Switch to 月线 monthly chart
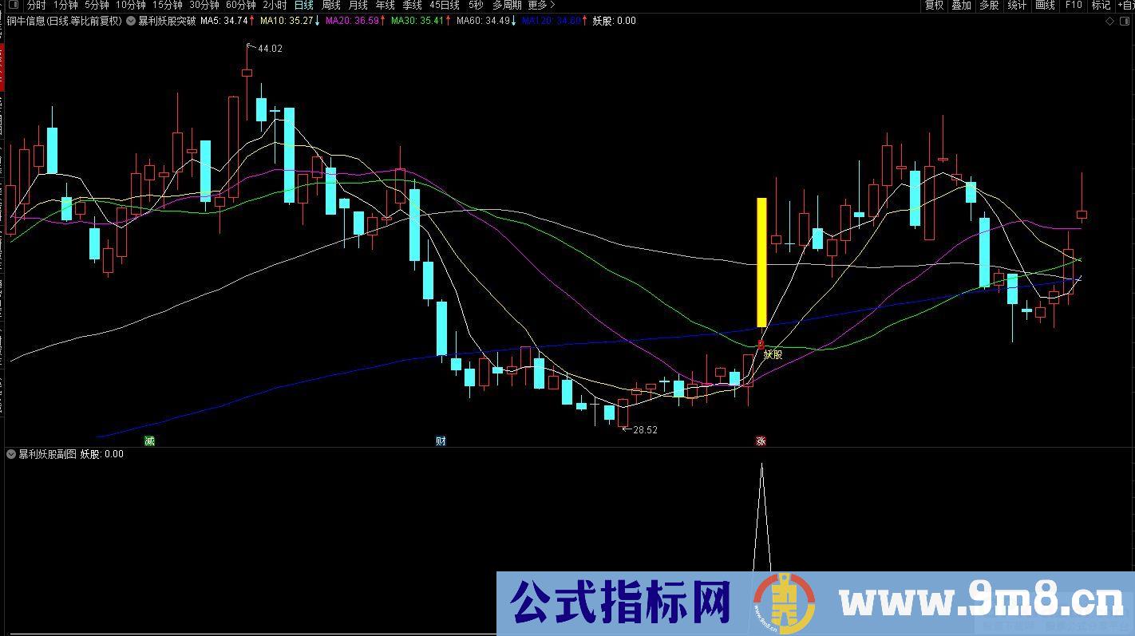The image size is (1135, 636). [358, 5]
